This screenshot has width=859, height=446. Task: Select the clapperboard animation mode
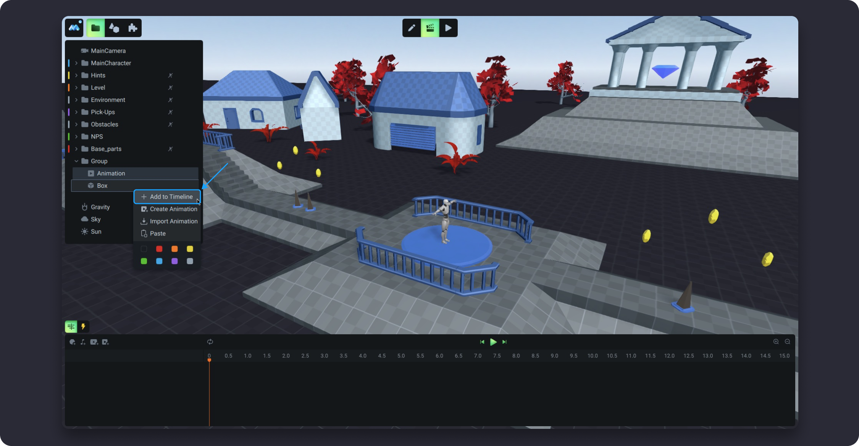coord(430,28)
